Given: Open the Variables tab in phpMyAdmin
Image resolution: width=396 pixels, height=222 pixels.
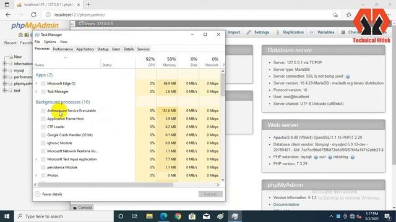Looking at the screenshot, I should (x=322, y=32).
